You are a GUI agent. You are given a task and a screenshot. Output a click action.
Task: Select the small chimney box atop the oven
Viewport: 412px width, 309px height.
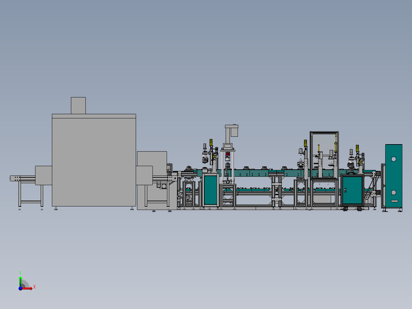(x=78, y=105)
